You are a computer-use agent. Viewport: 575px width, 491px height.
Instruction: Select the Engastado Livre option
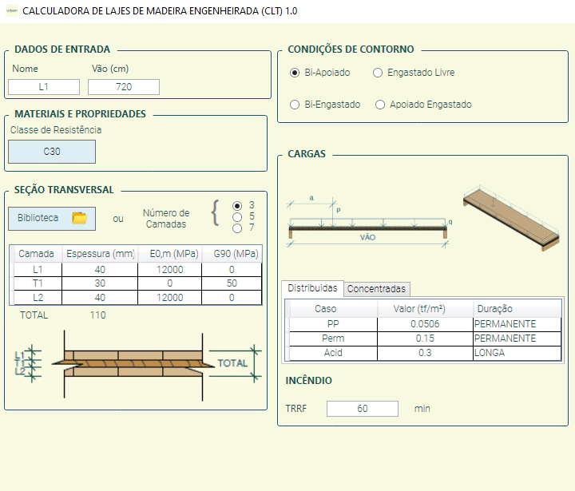tap(379, 73)
